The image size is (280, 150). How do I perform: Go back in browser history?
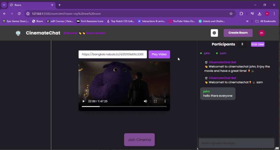pos(4,14)
